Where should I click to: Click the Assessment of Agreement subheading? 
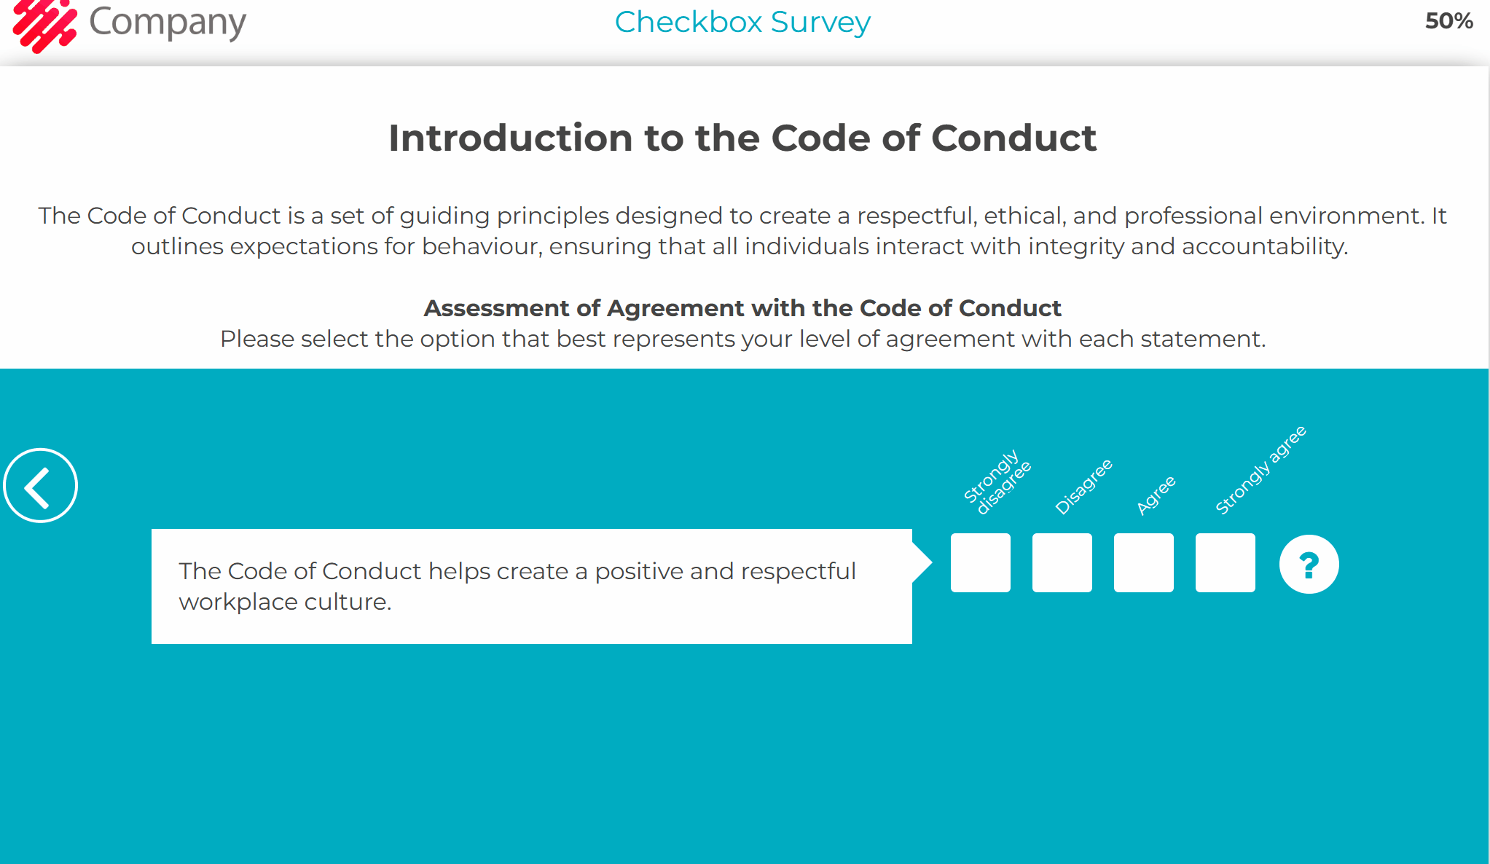click(742, 308)
